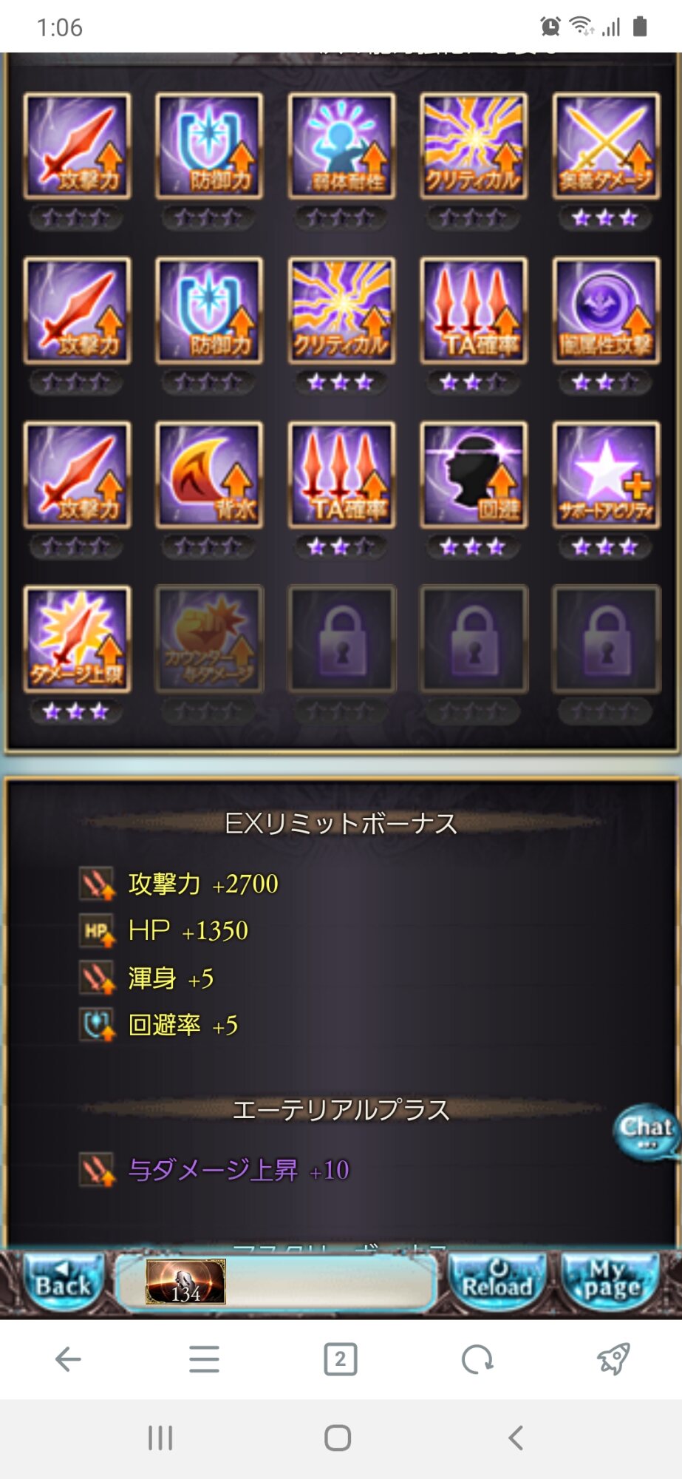Tap the 奥義ダメージ crossed swords perk
This screenshot has width=682, height=1479.
606,146
